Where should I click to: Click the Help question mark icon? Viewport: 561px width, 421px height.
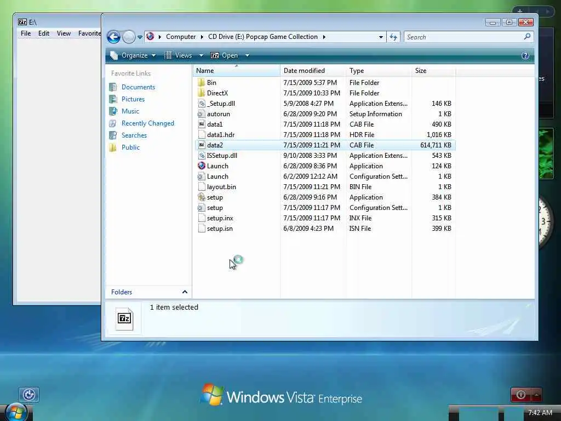[525, 55]
